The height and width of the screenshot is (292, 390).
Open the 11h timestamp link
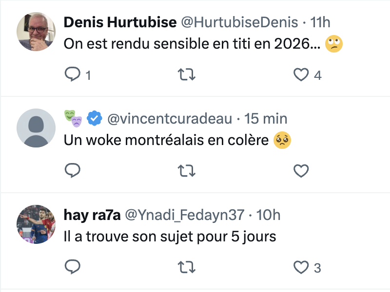(320, 22)
